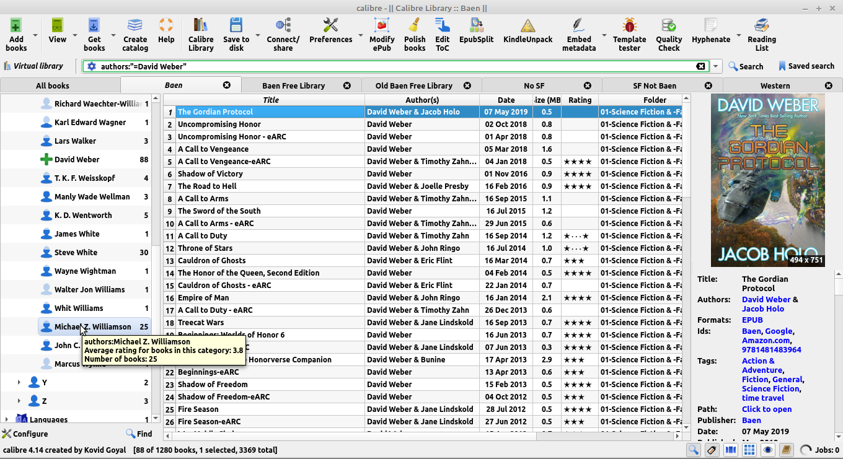Click the Virtual library button

pos(33,66)
